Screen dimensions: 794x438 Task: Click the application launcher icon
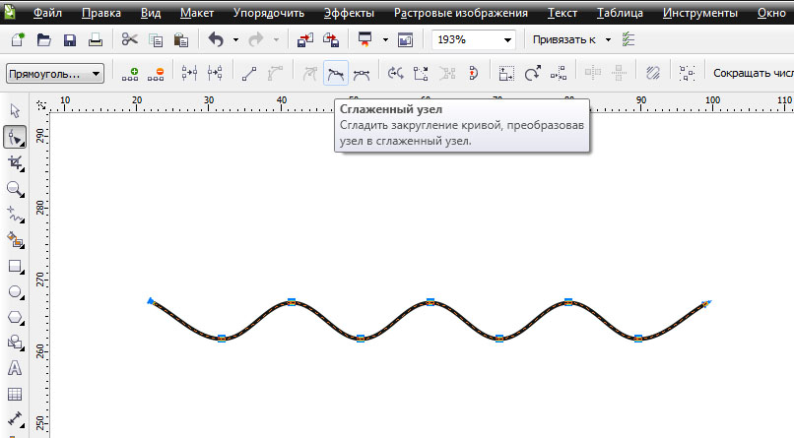(x=364, y=39)
